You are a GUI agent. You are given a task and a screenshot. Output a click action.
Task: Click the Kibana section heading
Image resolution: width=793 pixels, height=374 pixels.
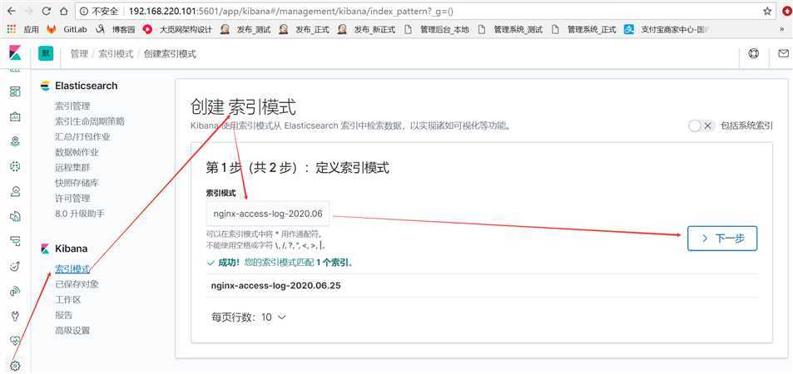[x=71, y=249]
